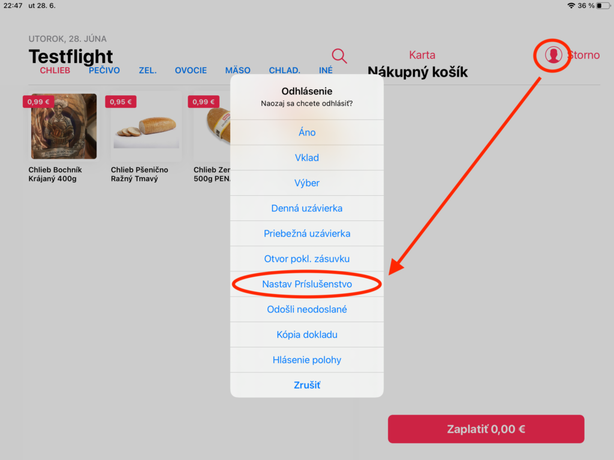Select Nastav Príslušenstvo
The width and height of the screenshot is (614, 460).
(307, 284)
